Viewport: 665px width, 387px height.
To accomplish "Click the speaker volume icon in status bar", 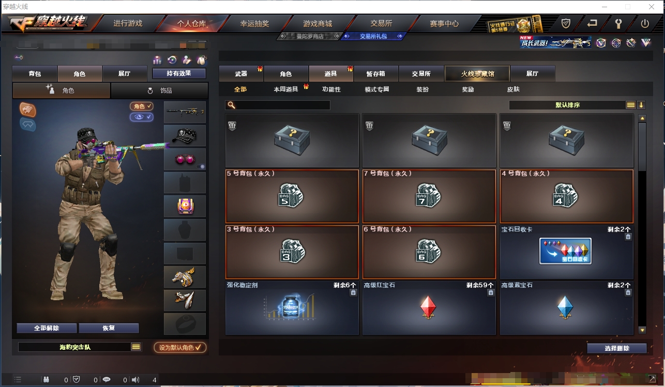I will click(x=135, y=380).
